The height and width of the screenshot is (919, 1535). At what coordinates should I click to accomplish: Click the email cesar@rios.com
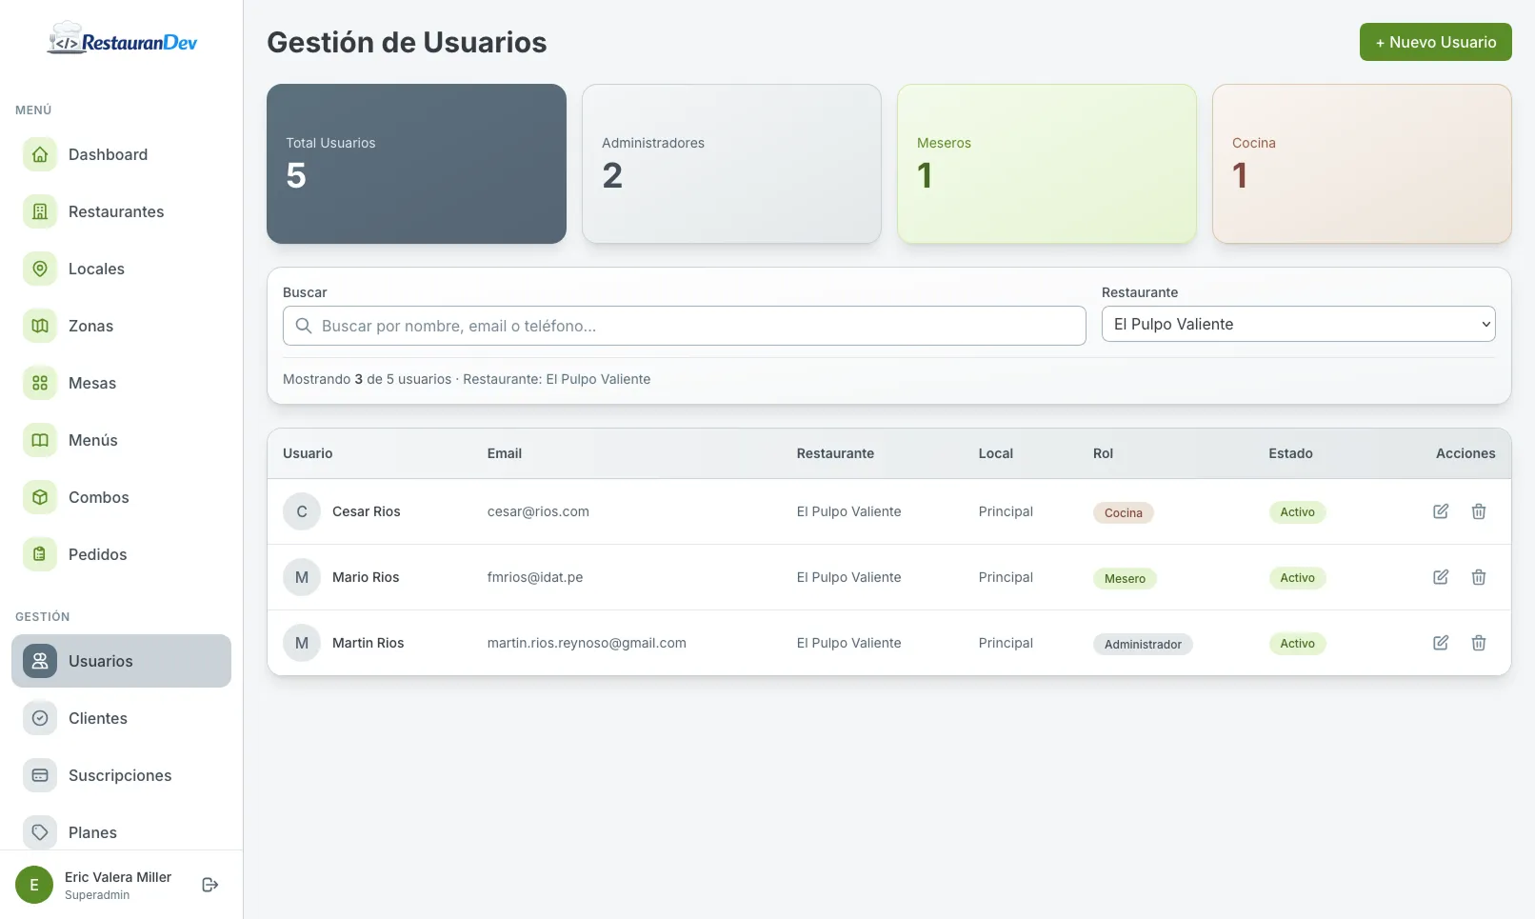(538, 511)
